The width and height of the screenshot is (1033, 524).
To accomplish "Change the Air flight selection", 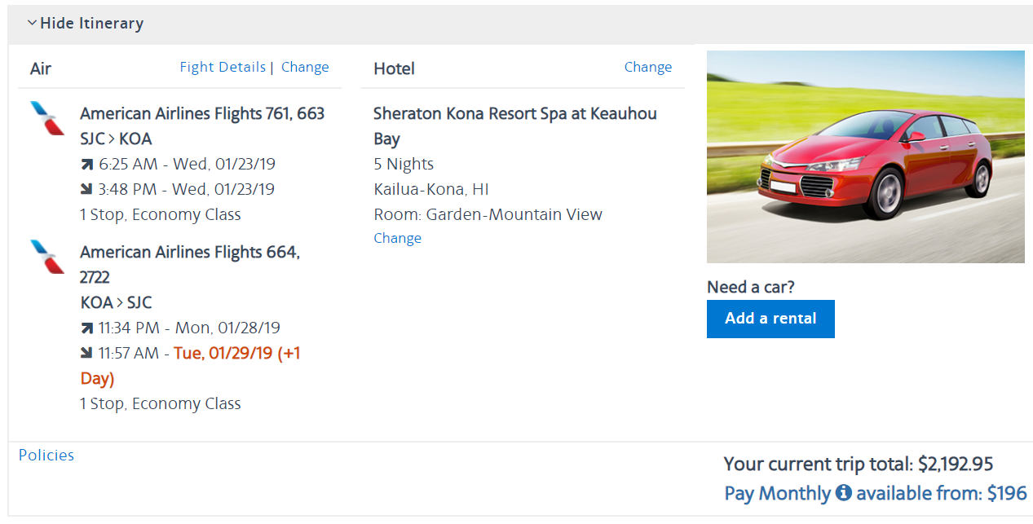I will [305, 67].
